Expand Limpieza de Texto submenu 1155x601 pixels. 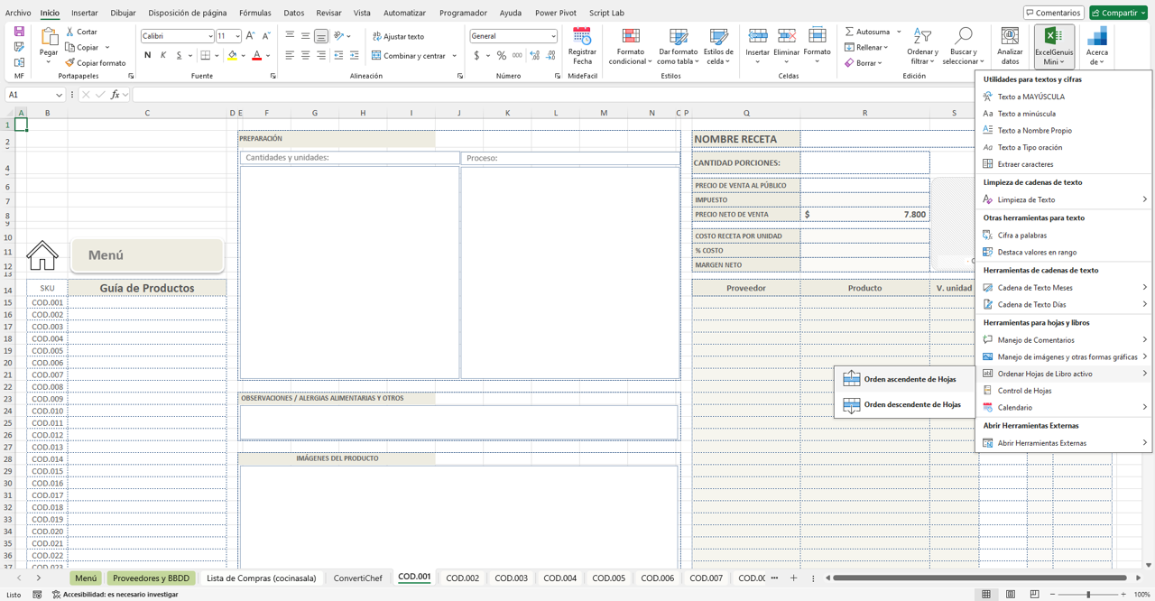pos(1144,199)
